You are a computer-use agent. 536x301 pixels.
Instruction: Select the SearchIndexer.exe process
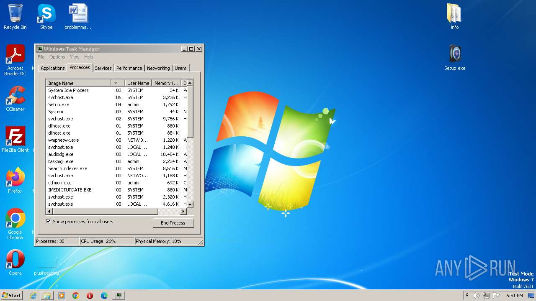tap(116, 168)
